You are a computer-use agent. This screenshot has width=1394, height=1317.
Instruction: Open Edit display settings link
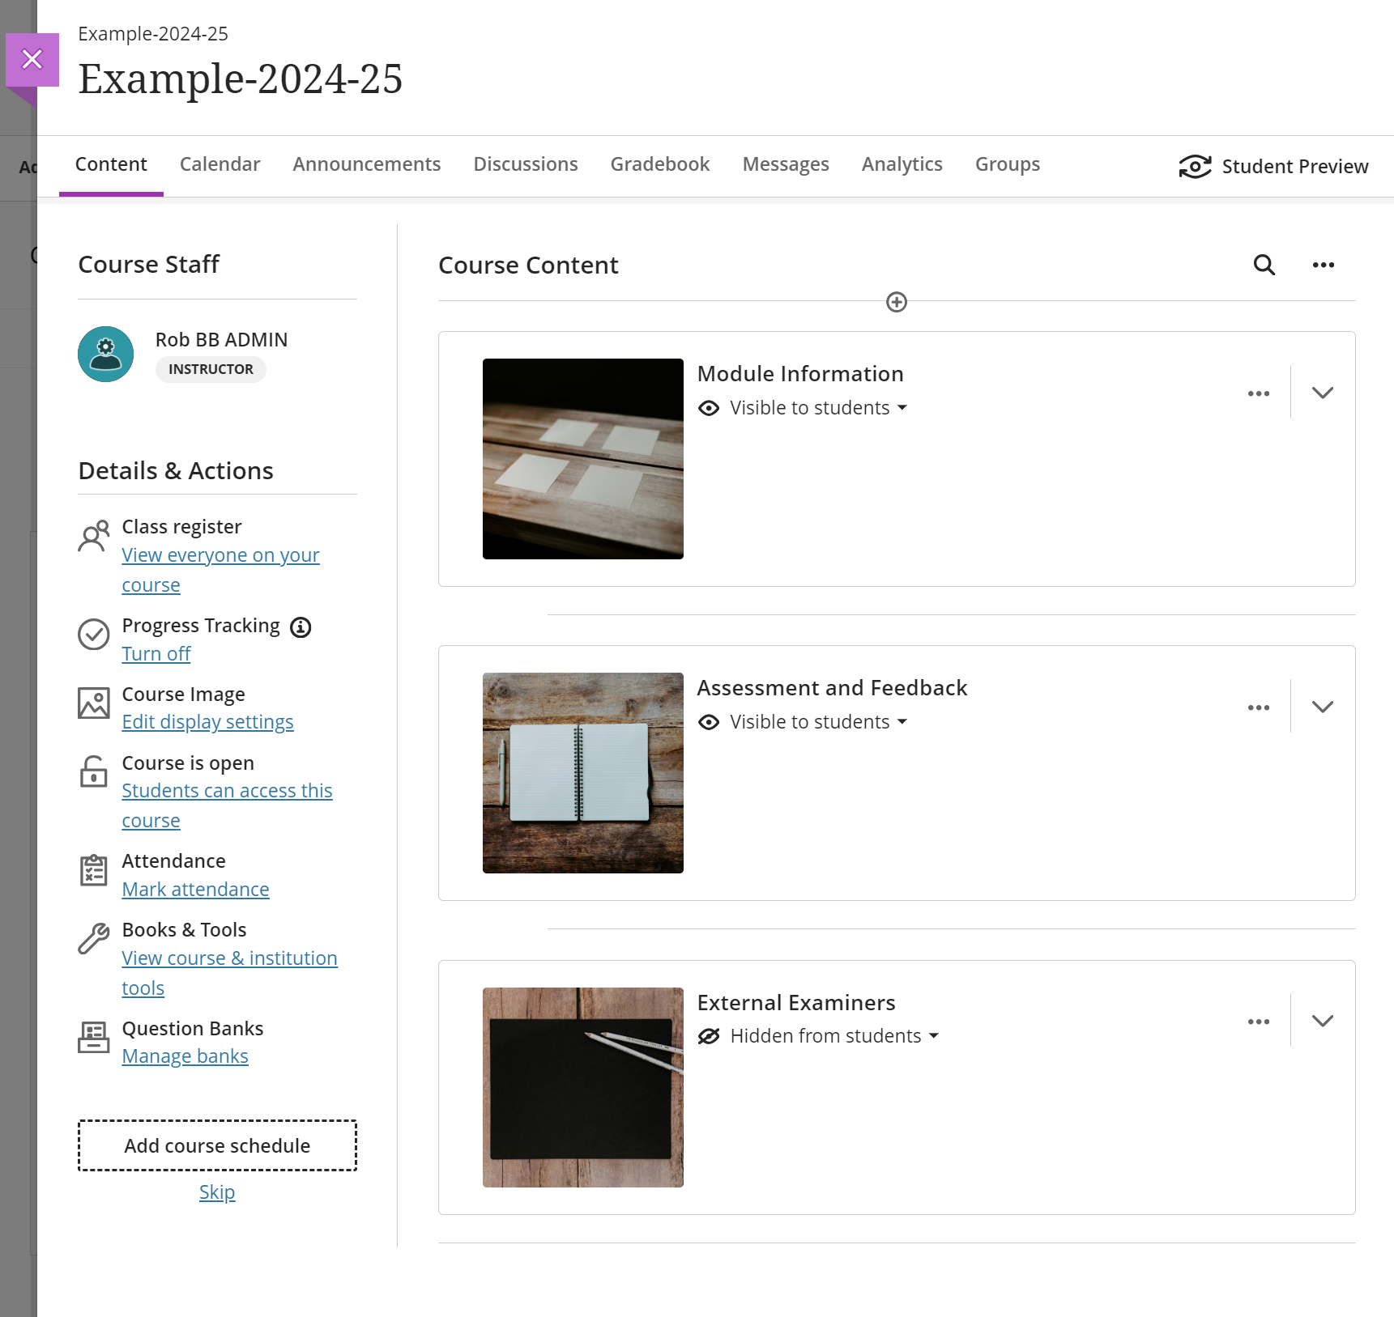click(208, 722)
